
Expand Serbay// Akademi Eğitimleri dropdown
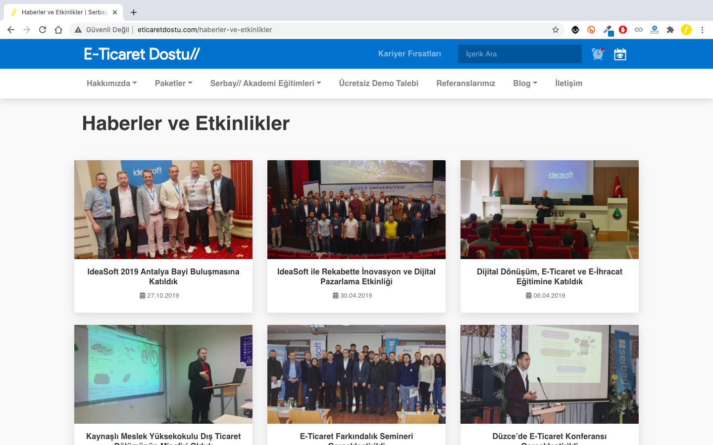266,83
